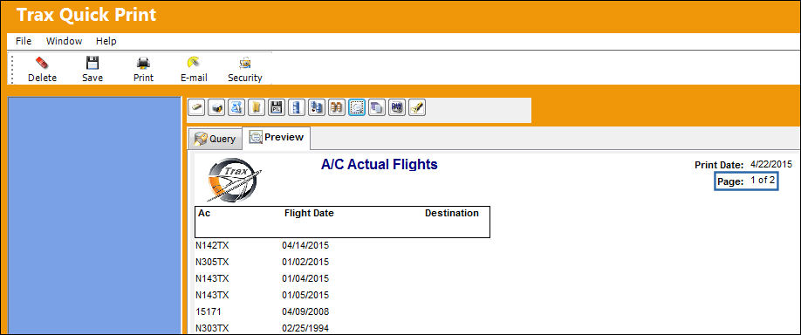Open the File menu
Screen dimensions: 801x335
click(24, 41)
